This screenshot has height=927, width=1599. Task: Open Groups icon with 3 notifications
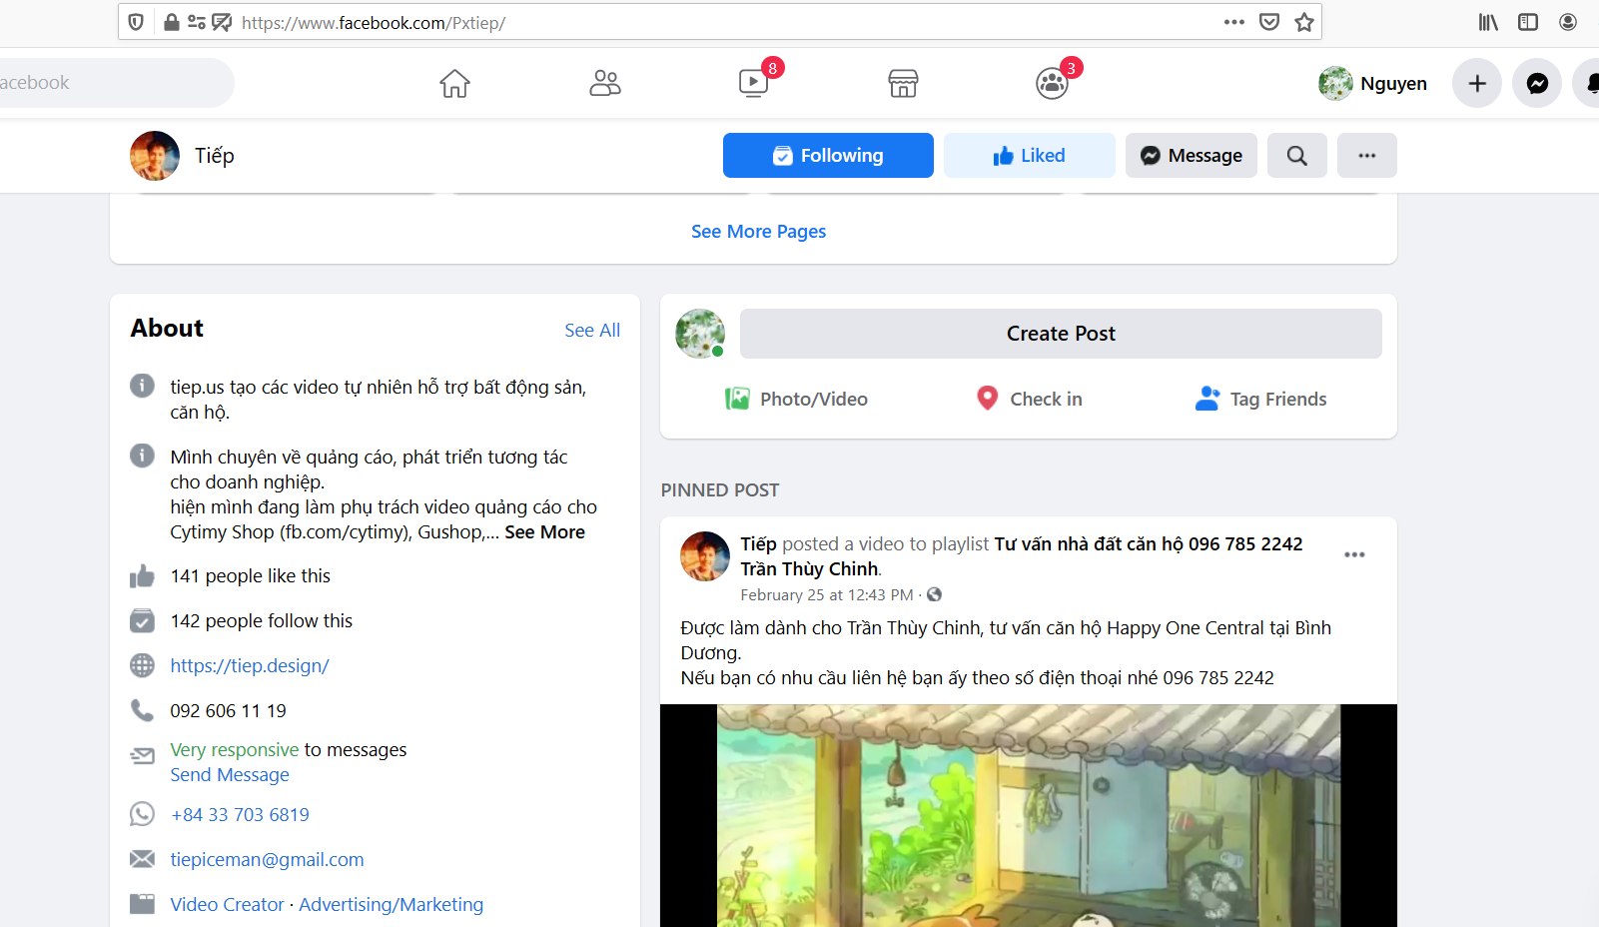1052,83
